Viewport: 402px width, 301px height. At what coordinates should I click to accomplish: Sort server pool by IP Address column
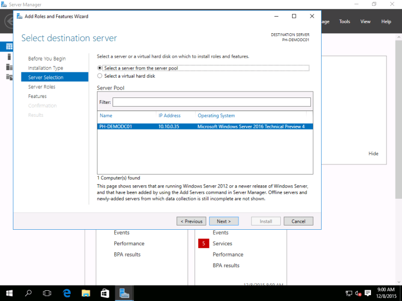point(169,116)
